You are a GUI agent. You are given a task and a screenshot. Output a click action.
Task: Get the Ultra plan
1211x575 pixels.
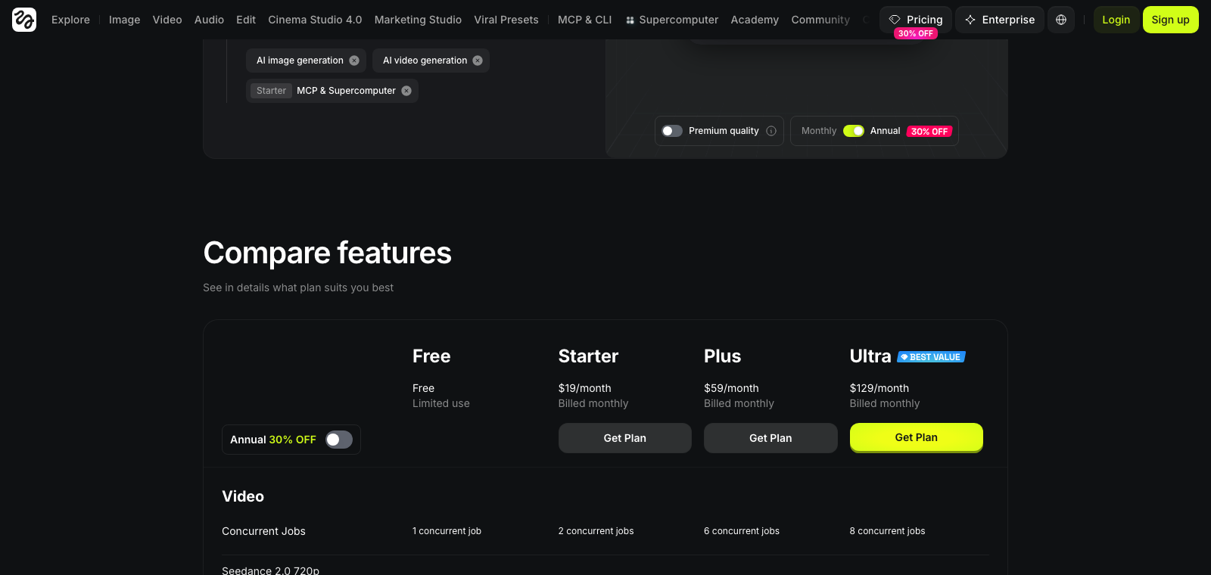click(x=917, y=437)
